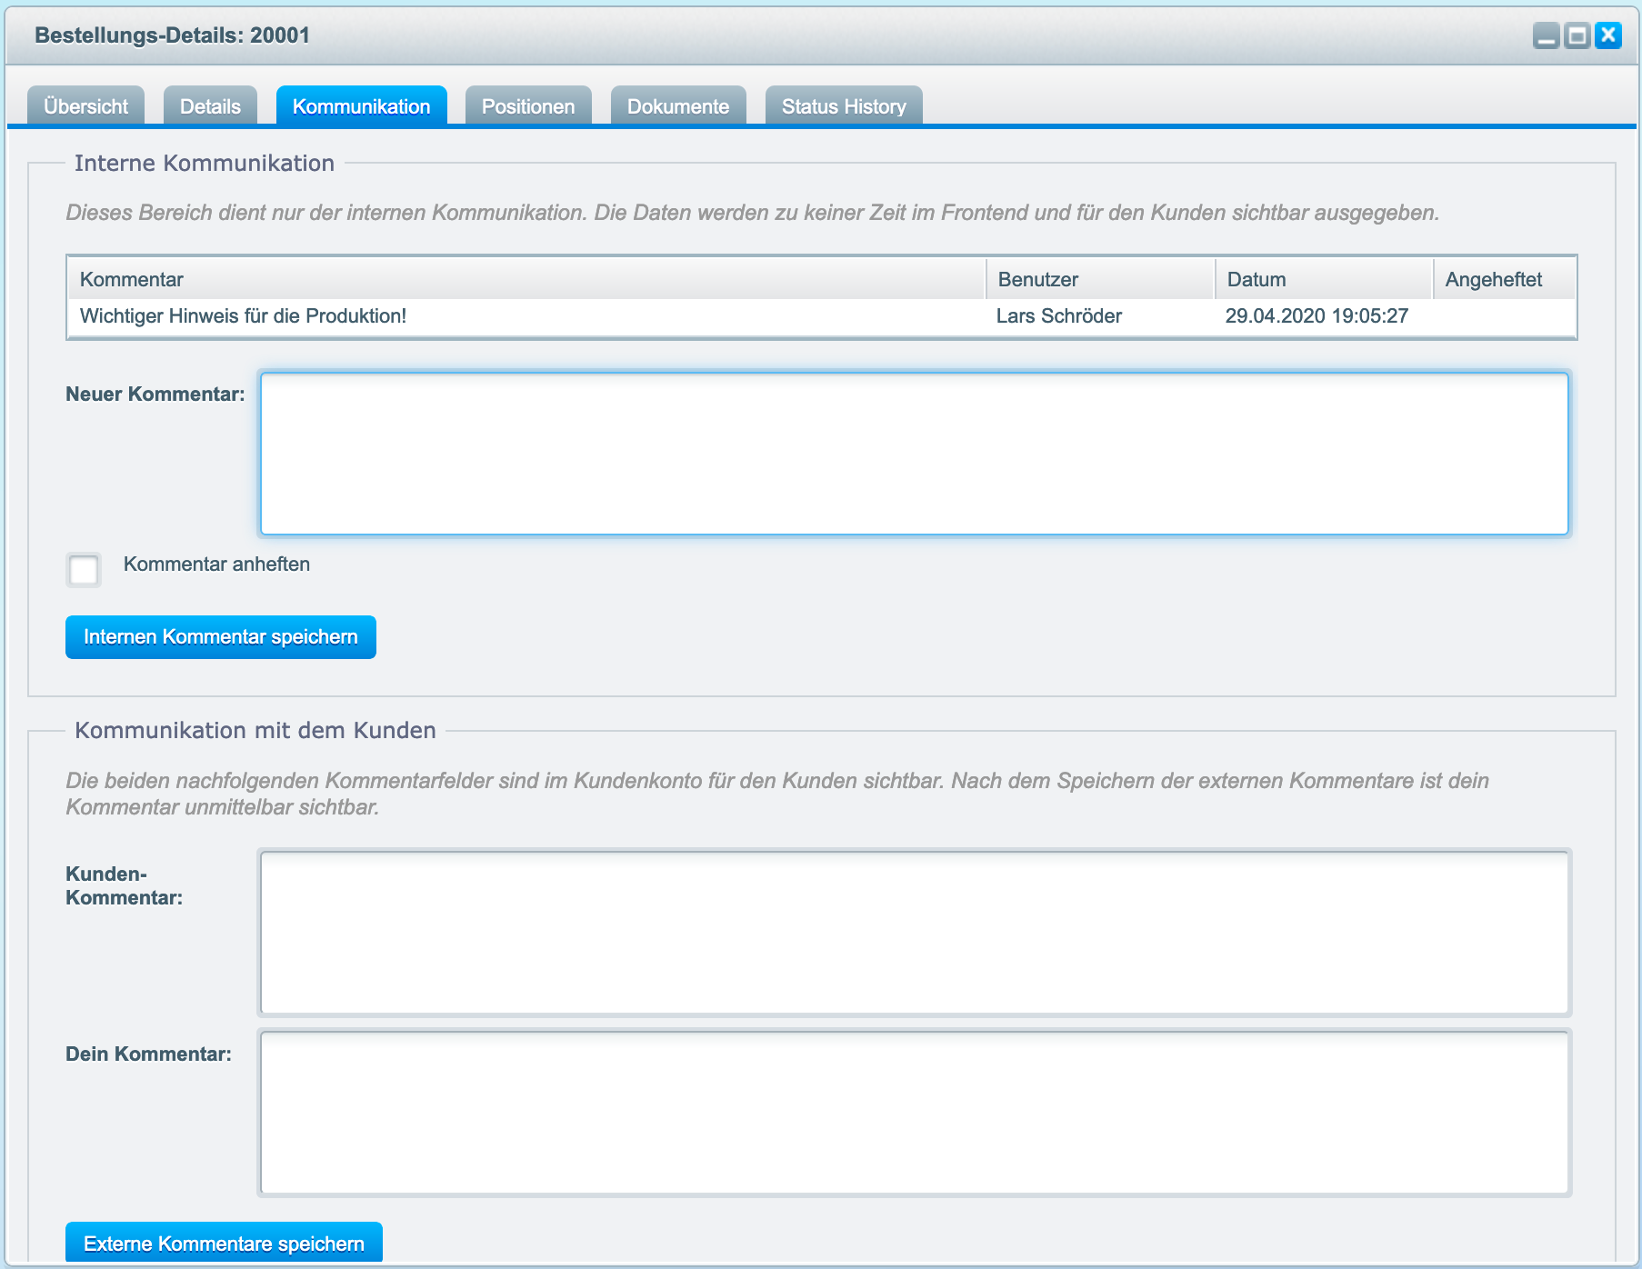This screenshot has width=1642, height=1269.
Task: Minimize the Bestellungs-Details window
Action: tap(1546, 35)
